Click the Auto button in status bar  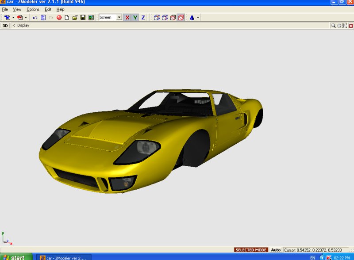click(x=276, y=250)
